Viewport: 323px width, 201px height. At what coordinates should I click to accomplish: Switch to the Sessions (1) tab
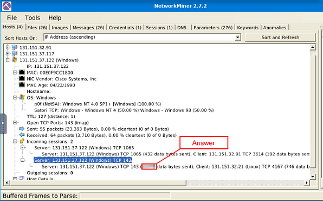point(159,28)
